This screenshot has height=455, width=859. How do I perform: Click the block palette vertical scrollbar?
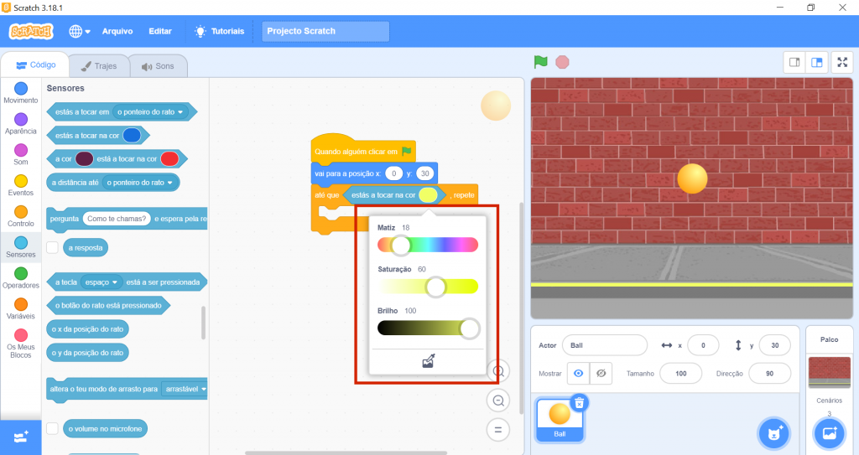tap(203, 323)
